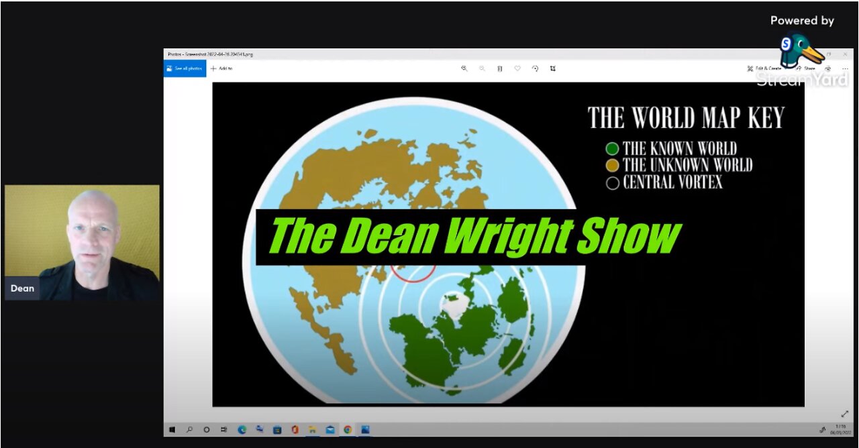Open the Add to menu
The width and height of the screenshot is (859, 448).
[x=221, y=68]
